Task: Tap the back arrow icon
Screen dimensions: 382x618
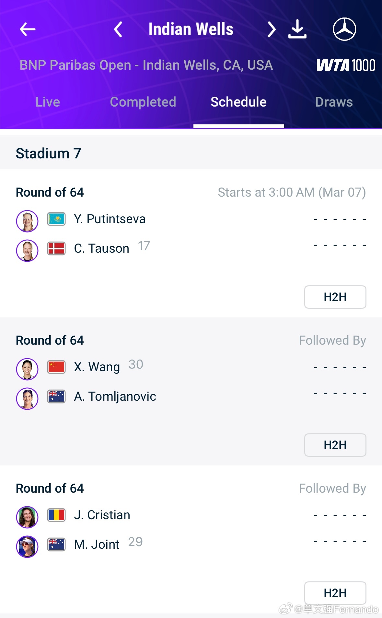Action: tap(28, 29)
